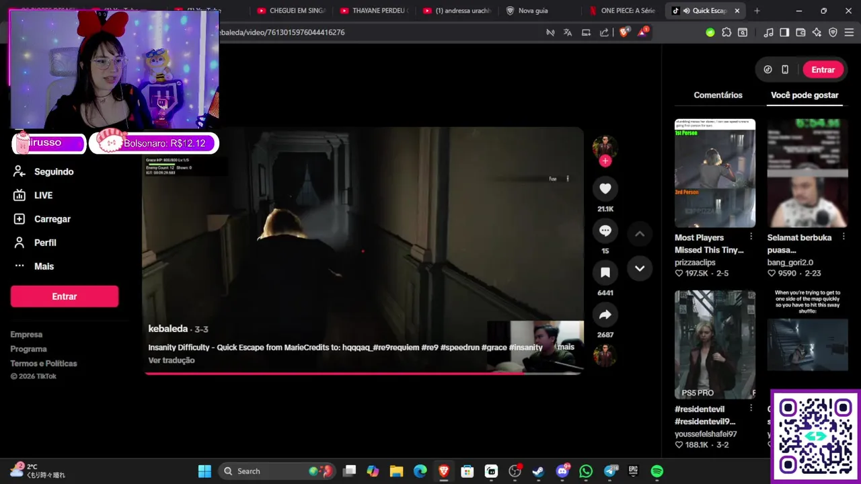Close the Quick Escape TikTok tab

tap(737, 11)
